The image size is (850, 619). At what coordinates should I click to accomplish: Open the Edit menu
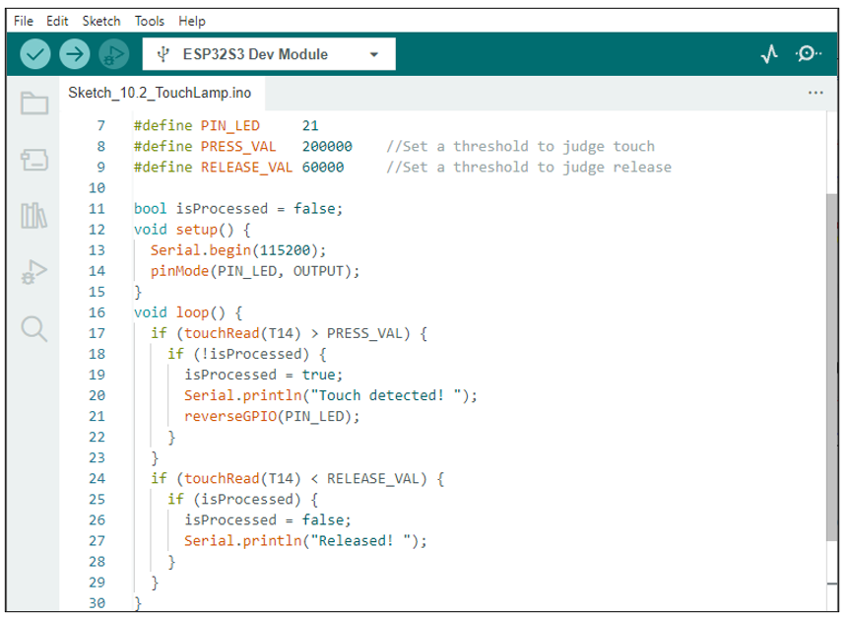57,21
